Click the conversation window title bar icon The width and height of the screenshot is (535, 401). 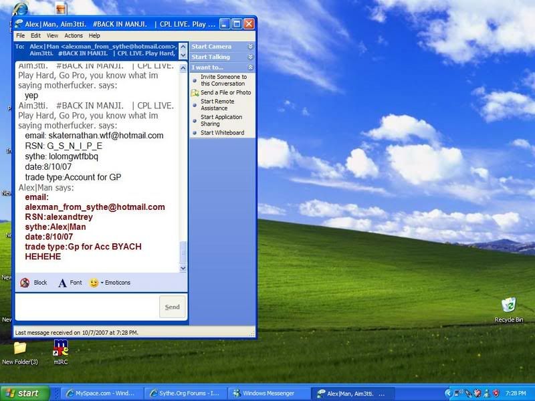(x=19, y=24)
